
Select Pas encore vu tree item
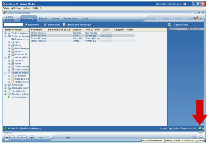pos(22,39)
